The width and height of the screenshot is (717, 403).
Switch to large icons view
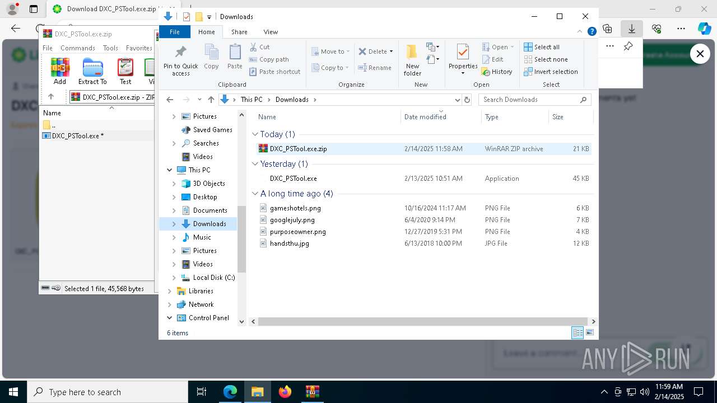pyautogui.click(x=590, y=333)
